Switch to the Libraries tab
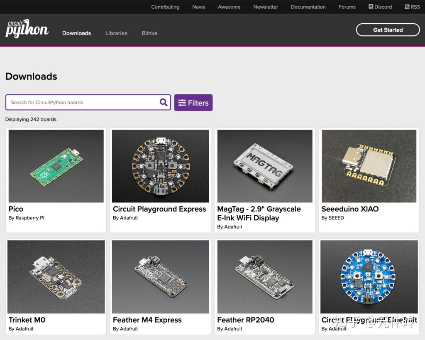This screenshot has height=340, width=425. pyautogui.click(x=116, y=33)
